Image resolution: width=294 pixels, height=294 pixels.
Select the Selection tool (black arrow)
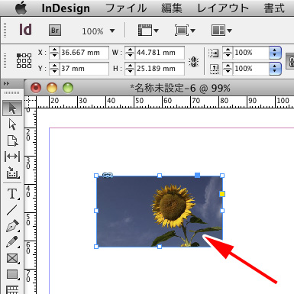coord(12,108)
